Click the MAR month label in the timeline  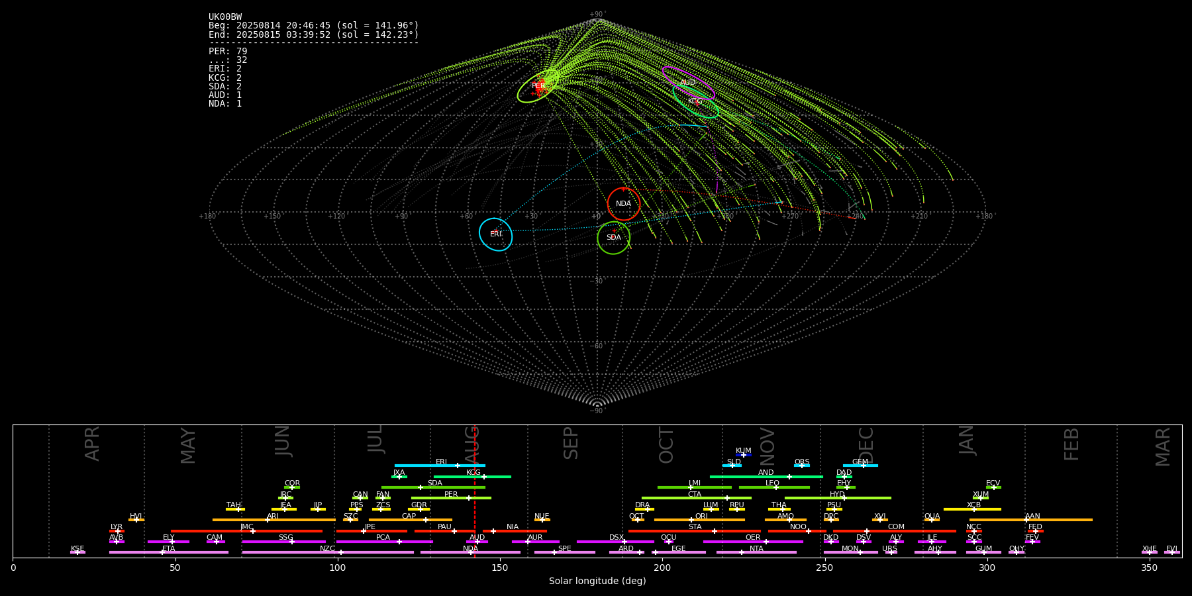click(1163, 447)
